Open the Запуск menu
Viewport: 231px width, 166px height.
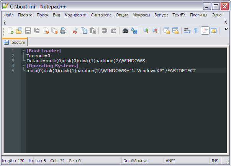click(x=161, y=15)
